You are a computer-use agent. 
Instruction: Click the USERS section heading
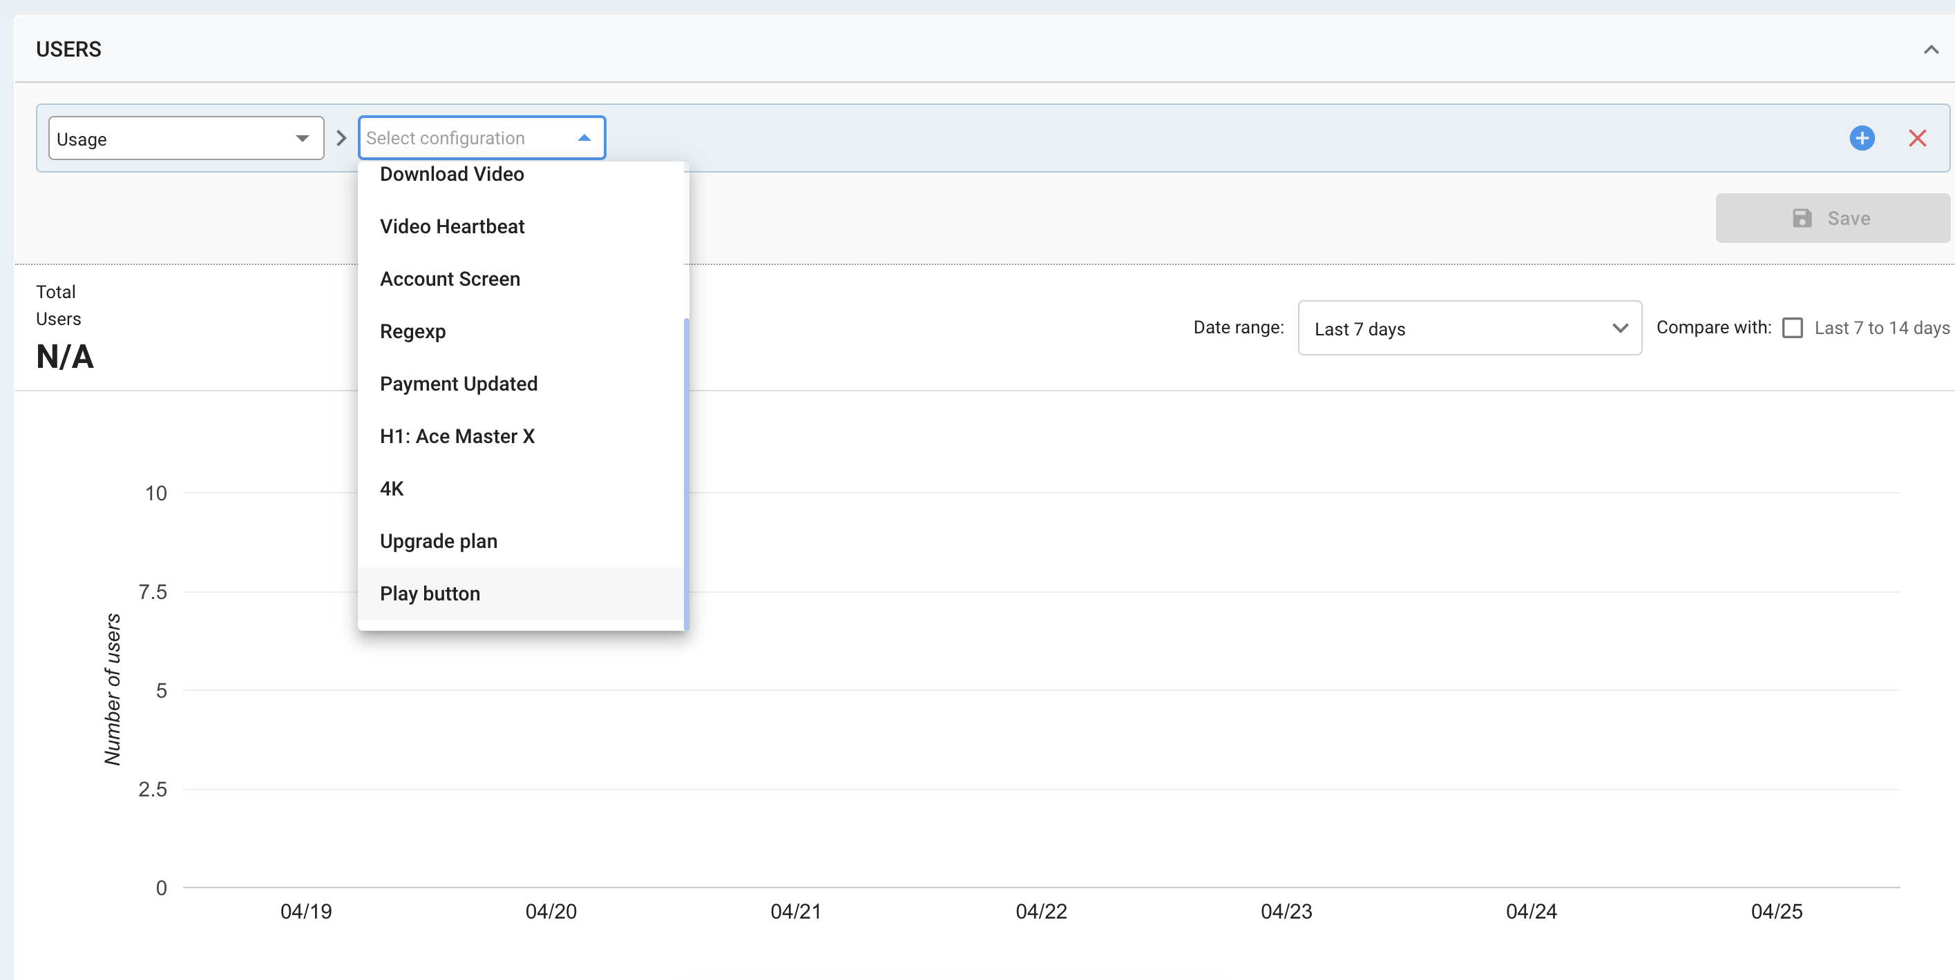pyautogui.click(x=68, y=50)
